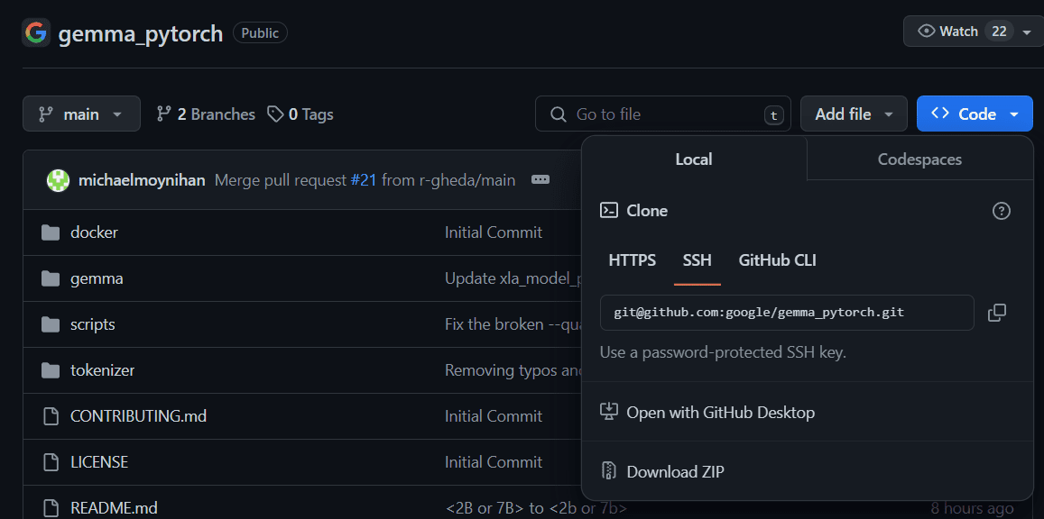1044x519 pixels.
Task: Click the Public repository badge
Action: click(x=260, y=32)
